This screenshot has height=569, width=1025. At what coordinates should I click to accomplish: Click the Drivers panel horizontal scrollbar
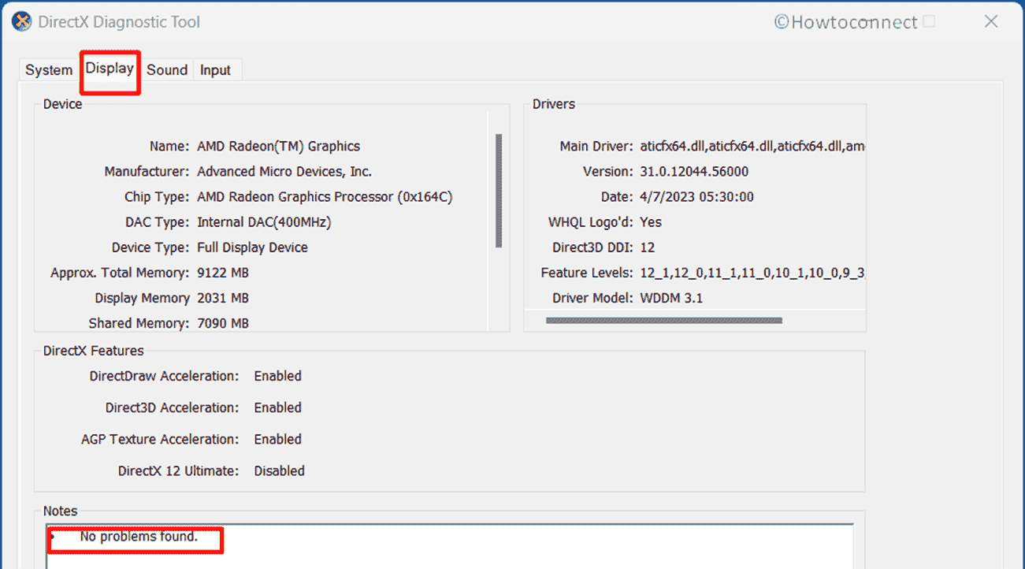pyautogui.click(x=663, y=321)
